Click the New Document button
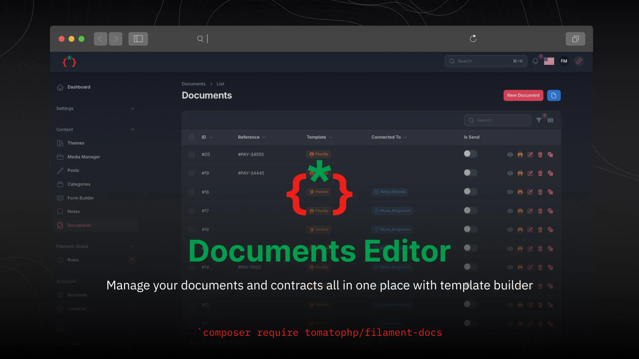This screenshot has width=639, height=359. tap(523, 95)
